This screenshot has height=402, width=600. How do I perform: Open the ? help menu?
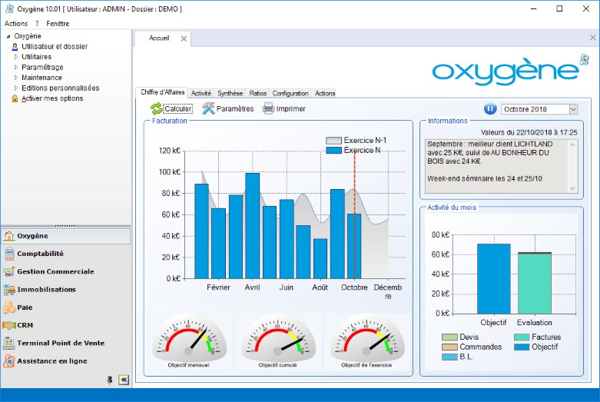click(x=37, y=23)
